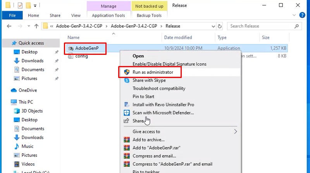The image size is (310, 173).
Task: Choose Pin to Start in context menu
Action: [x=143, y=97]
